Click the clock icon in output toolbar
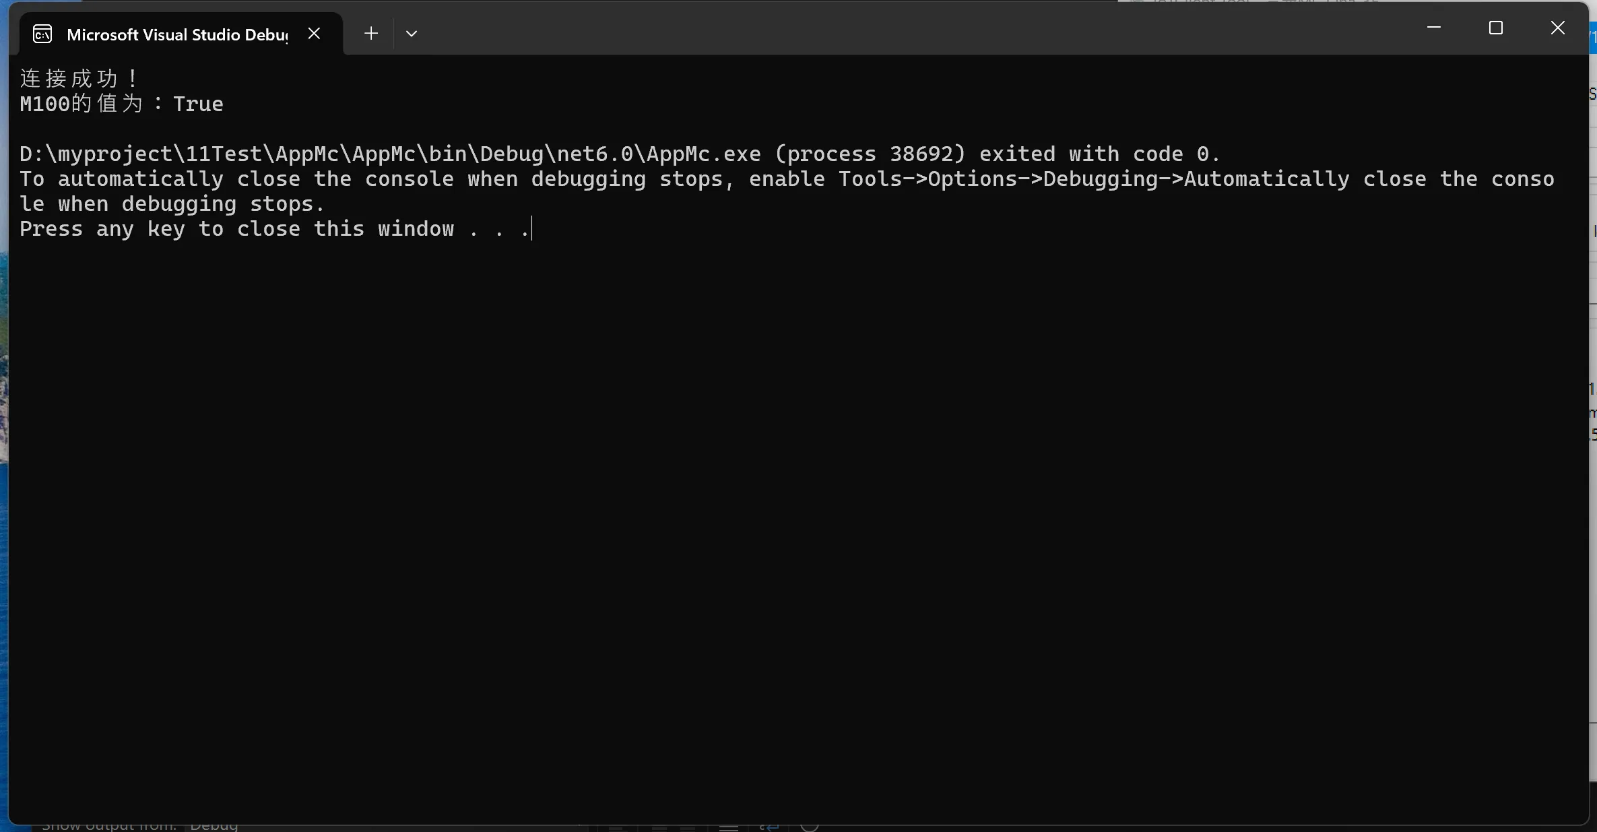Viewport: 1597px width, 832px height. pos(810,827)
